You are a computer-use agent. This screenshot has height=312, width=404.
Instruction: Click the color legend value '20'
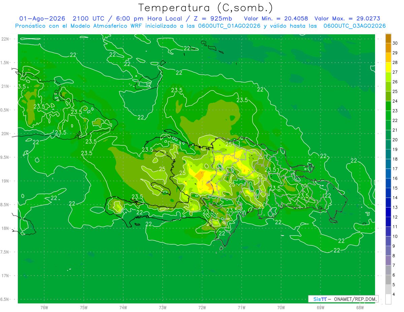pyautogui.click(x=395, y=140)
